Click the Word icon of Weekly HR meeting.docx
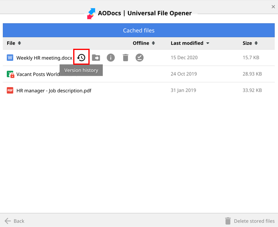 tap(10, 58)
